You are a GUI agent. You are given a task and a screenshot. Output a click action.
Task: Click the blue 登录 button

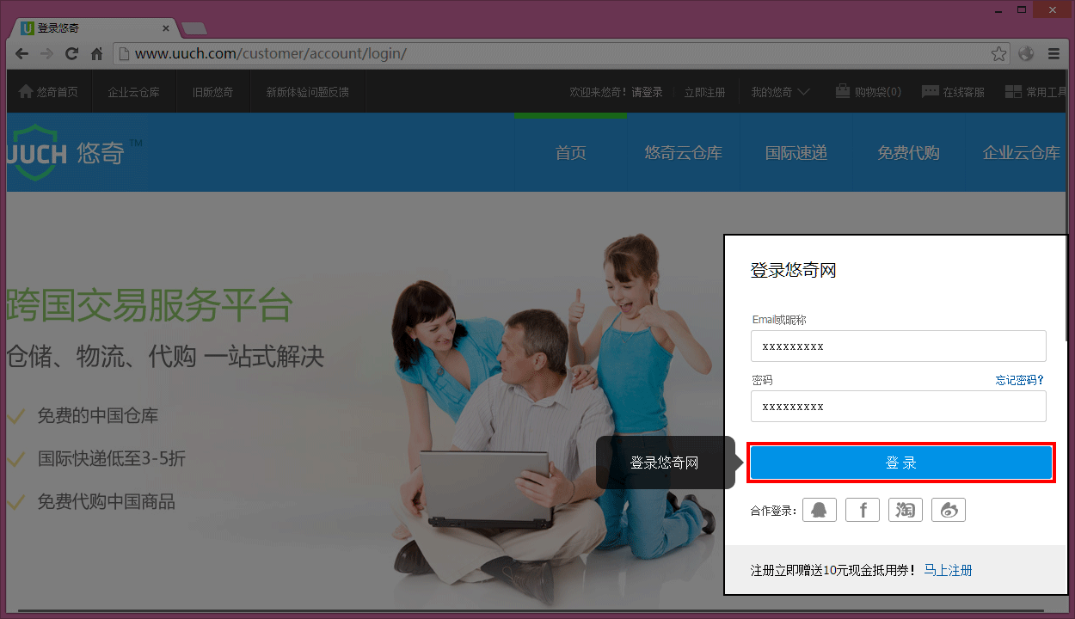[x=900, y=463]
